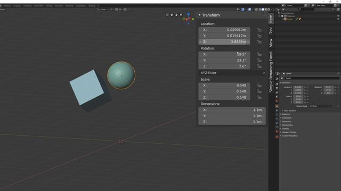Select rendered viewport shading mode
This screenshot has width=341, height=191.
click(x=269, y=10)
